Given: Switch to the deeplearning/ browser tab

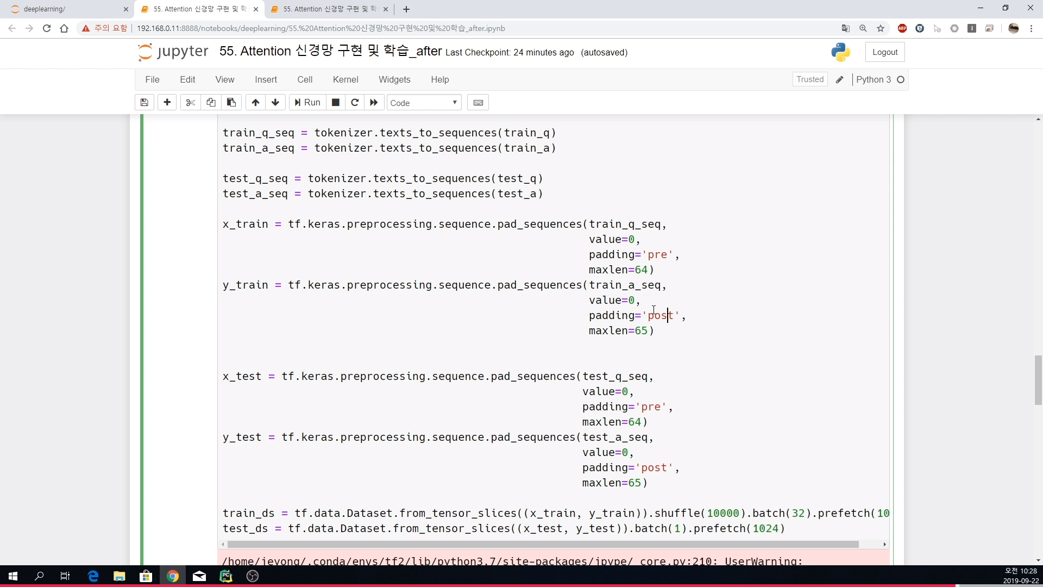Looking at the screenshot, I should 65,9.
